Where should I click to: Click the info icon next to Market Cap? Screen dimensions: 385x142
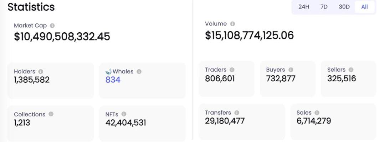pyautogui.click(x=52, y=26)
